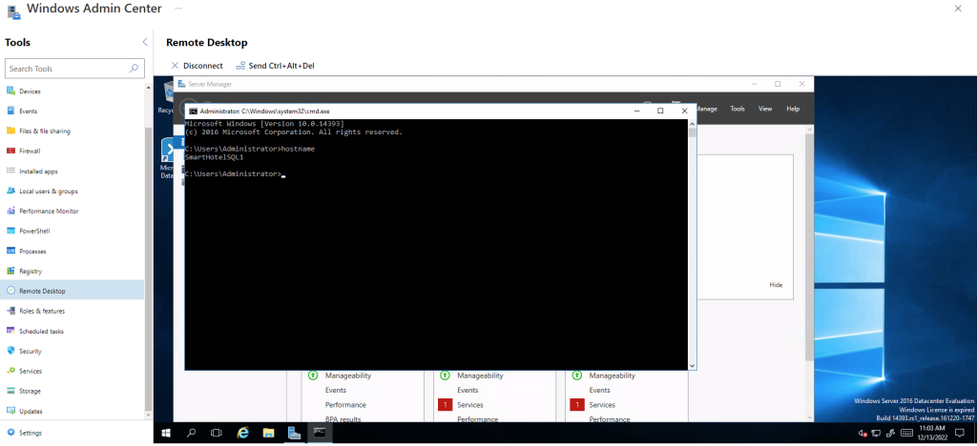Open the Processes tool icon
Viewport: 977px width, 446px height.
10,251
